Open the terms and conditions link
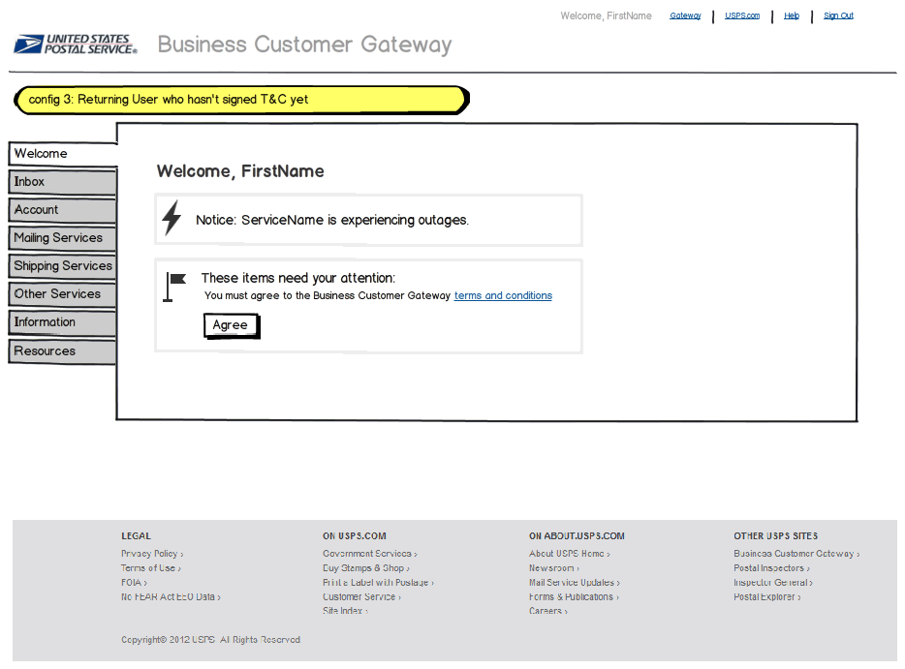Viewport: 905px width, 669px height. pos(503,296)
